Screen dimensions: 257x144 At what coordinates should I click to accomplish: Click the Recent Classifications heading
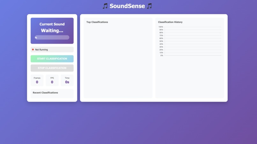point(45,93)
